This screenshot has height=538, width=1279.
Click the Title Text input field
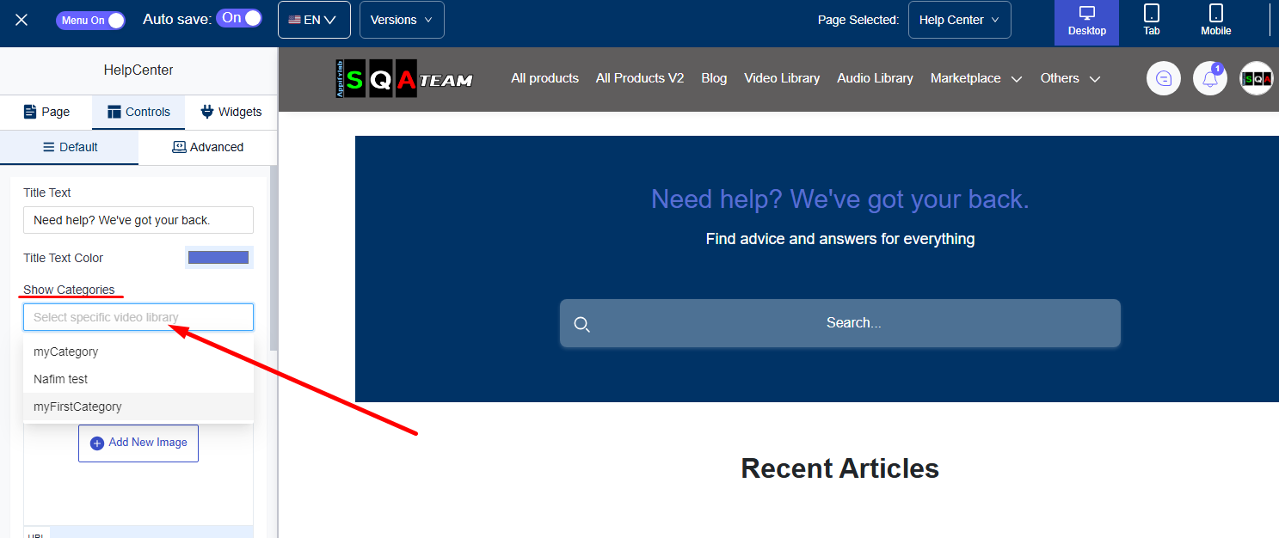pos(138,220)
